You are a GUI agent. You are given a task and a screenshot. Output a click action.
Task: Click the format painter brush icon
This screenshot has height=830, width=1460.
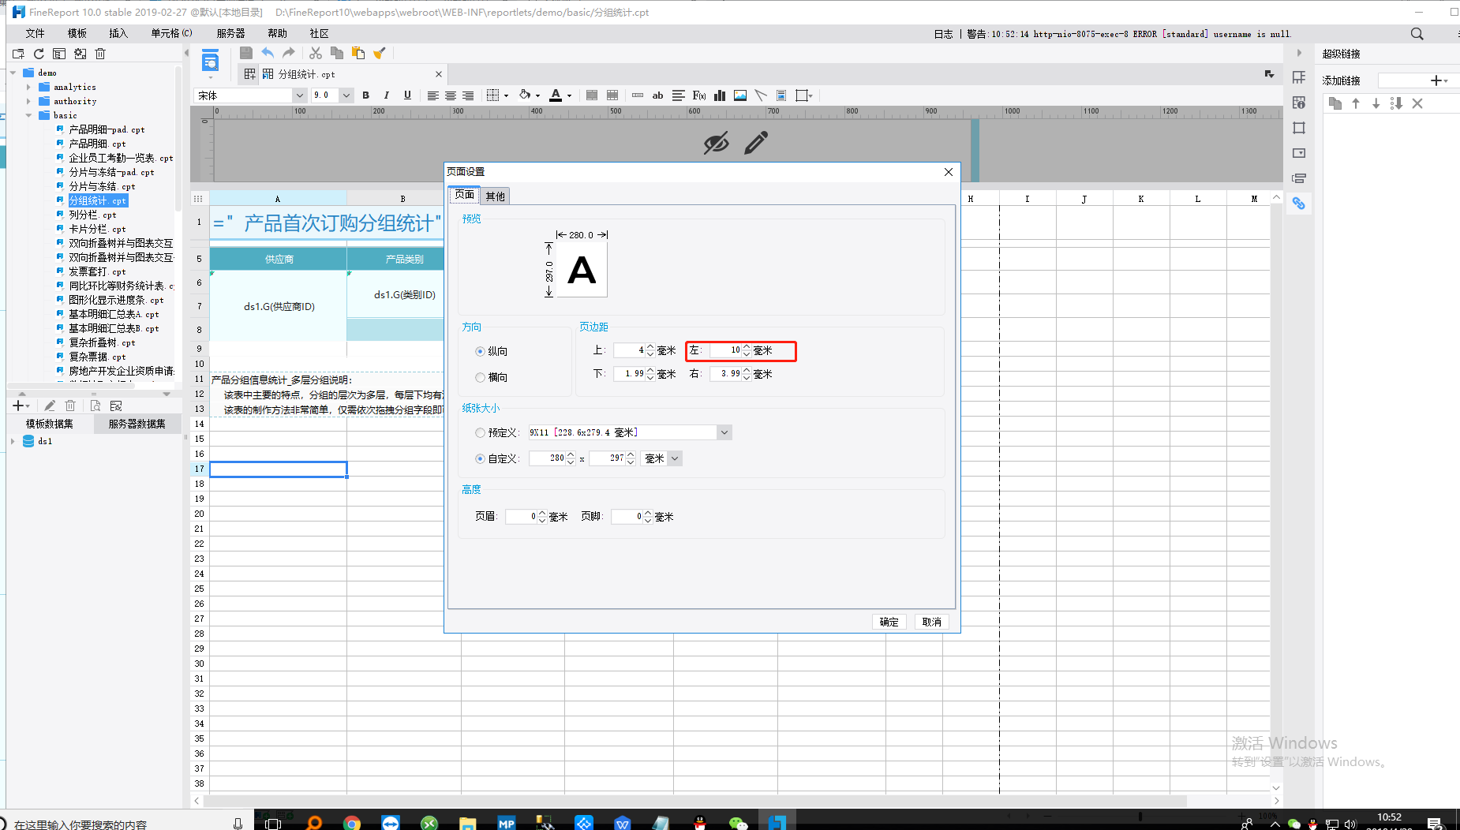[x=380, y=53]
